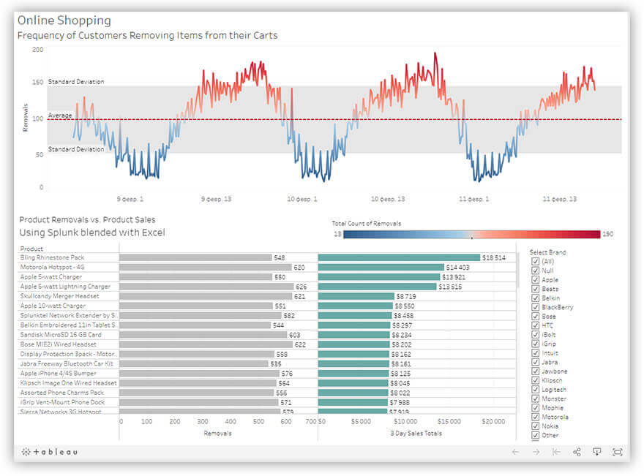Image resolution: width=644 pixels, height=476 pixels.
Task: Uncheck the Bose brand checkbox
Action: [x=535, y=316]
